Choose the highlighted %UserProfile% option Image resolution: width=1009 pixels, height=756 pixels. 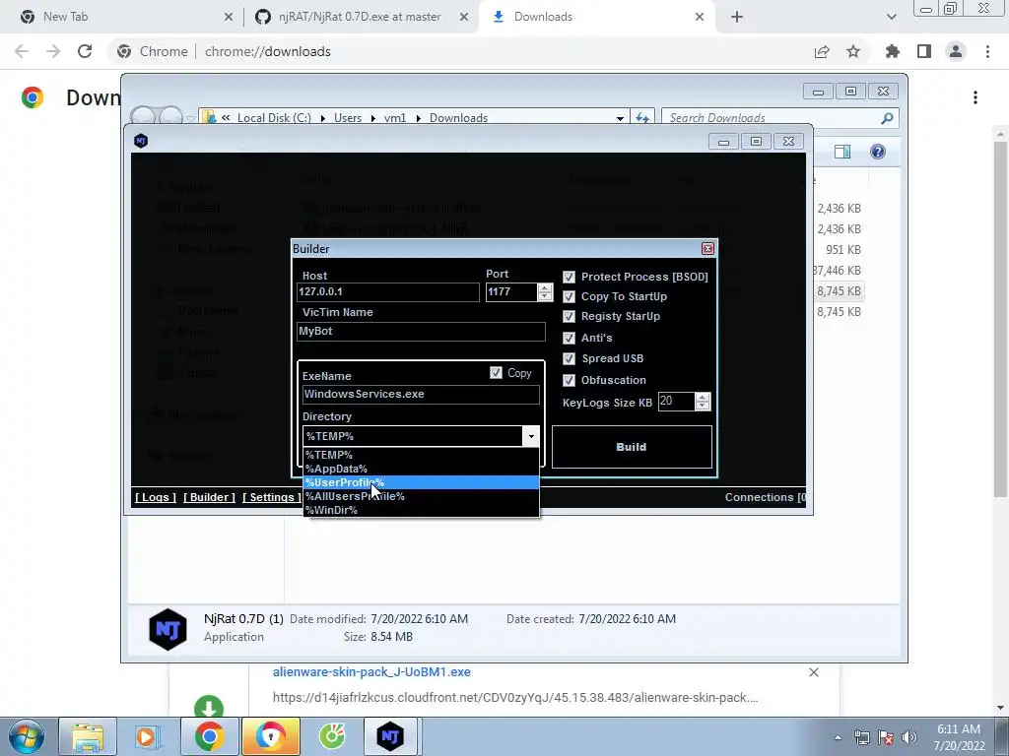point(421,482)
